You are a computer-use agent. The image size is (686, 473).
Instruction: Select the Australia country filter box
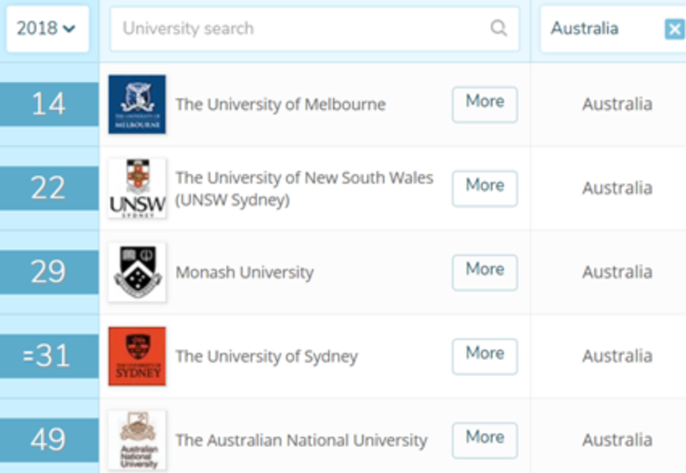601,29
